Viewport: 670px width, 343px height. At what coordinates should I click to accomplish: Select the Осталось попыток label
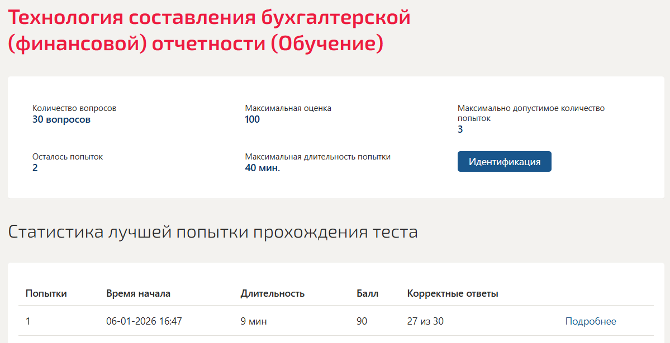[x=68, y=157]
